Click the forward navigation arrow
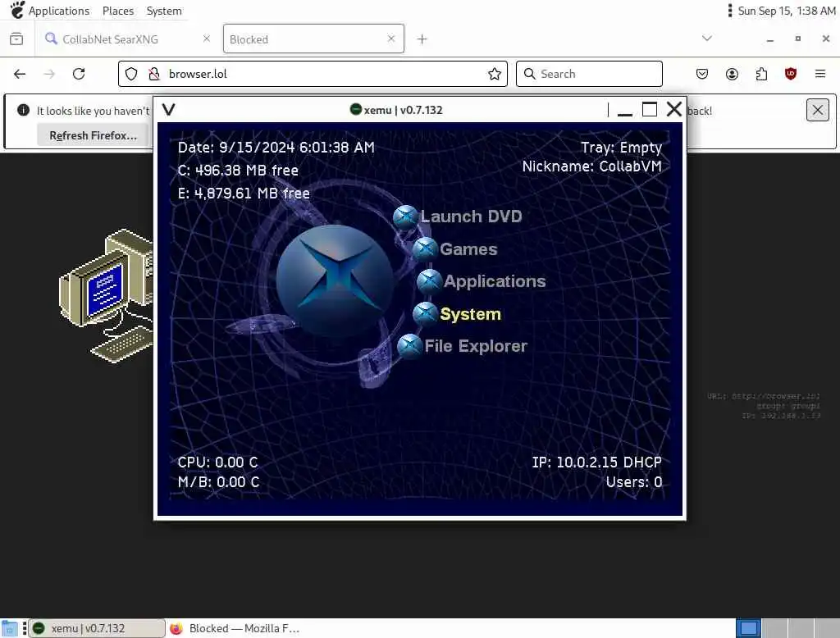840x638 pixels. coord(49,74)
